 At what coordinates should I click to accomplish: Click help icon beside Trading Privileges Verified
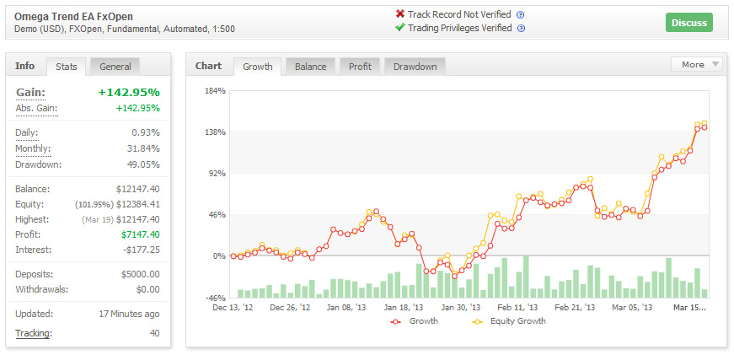[521, 29]
